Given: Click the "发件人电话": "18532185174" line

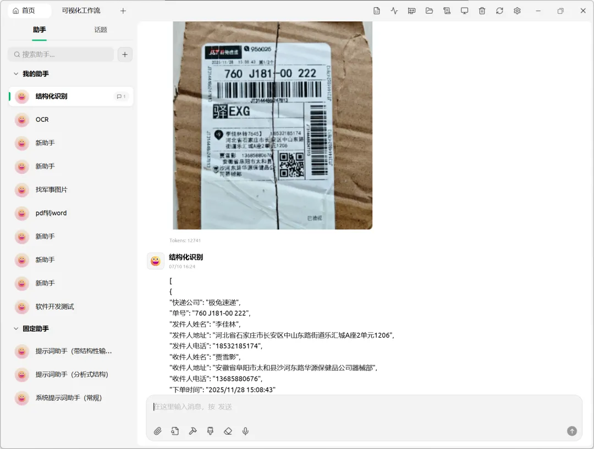Looking at the screenshot, I should 216,346.
